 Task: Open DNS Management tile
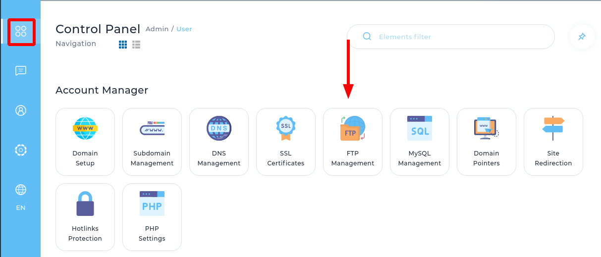pyautogui.click(x=219, y=142)
